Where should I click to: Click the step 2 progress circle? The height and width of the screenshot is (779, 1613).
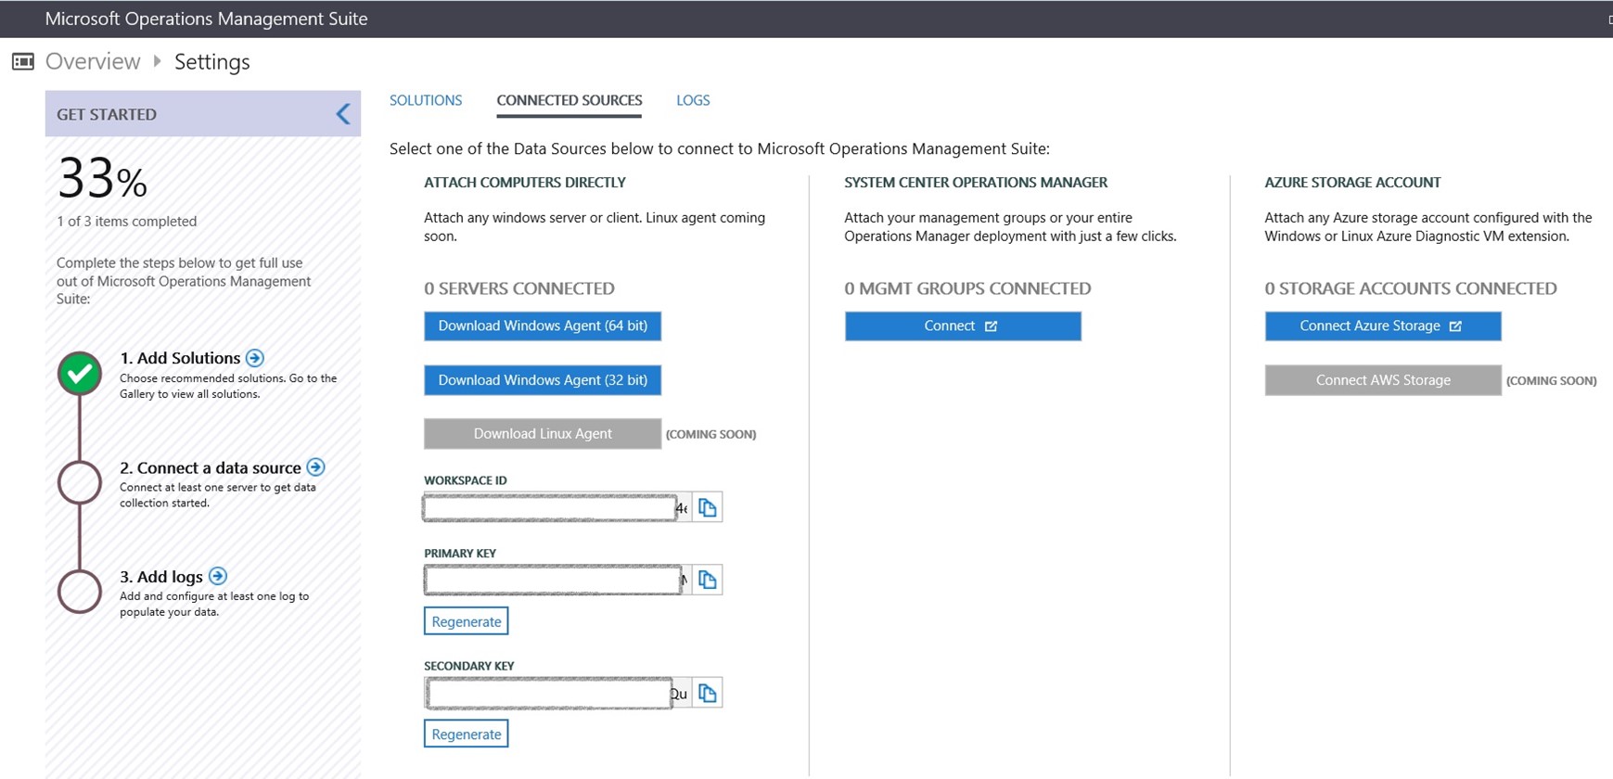[x=80, y=483]
